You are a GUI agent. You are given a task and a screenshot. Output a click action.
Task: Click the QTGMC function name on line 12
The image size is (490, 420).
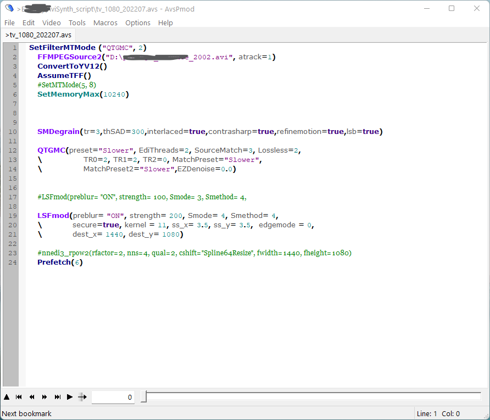pyautogui.click(x=52, y=150)
